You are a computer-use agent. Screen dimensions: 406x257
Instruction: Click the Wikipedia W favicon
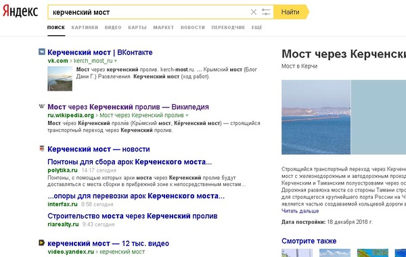pos(42,106)
